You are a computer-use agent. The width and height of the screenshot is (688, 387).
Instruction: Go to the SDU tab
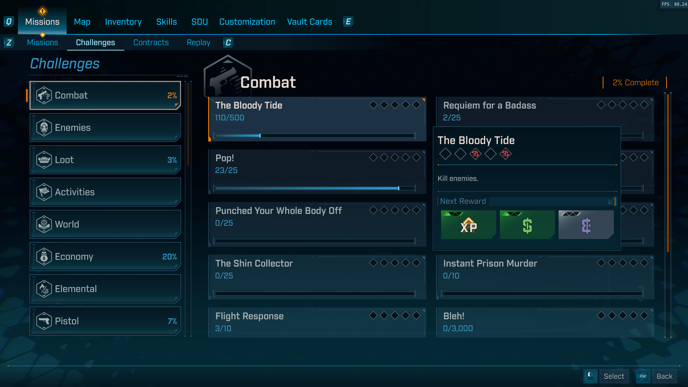click(200, 22)
